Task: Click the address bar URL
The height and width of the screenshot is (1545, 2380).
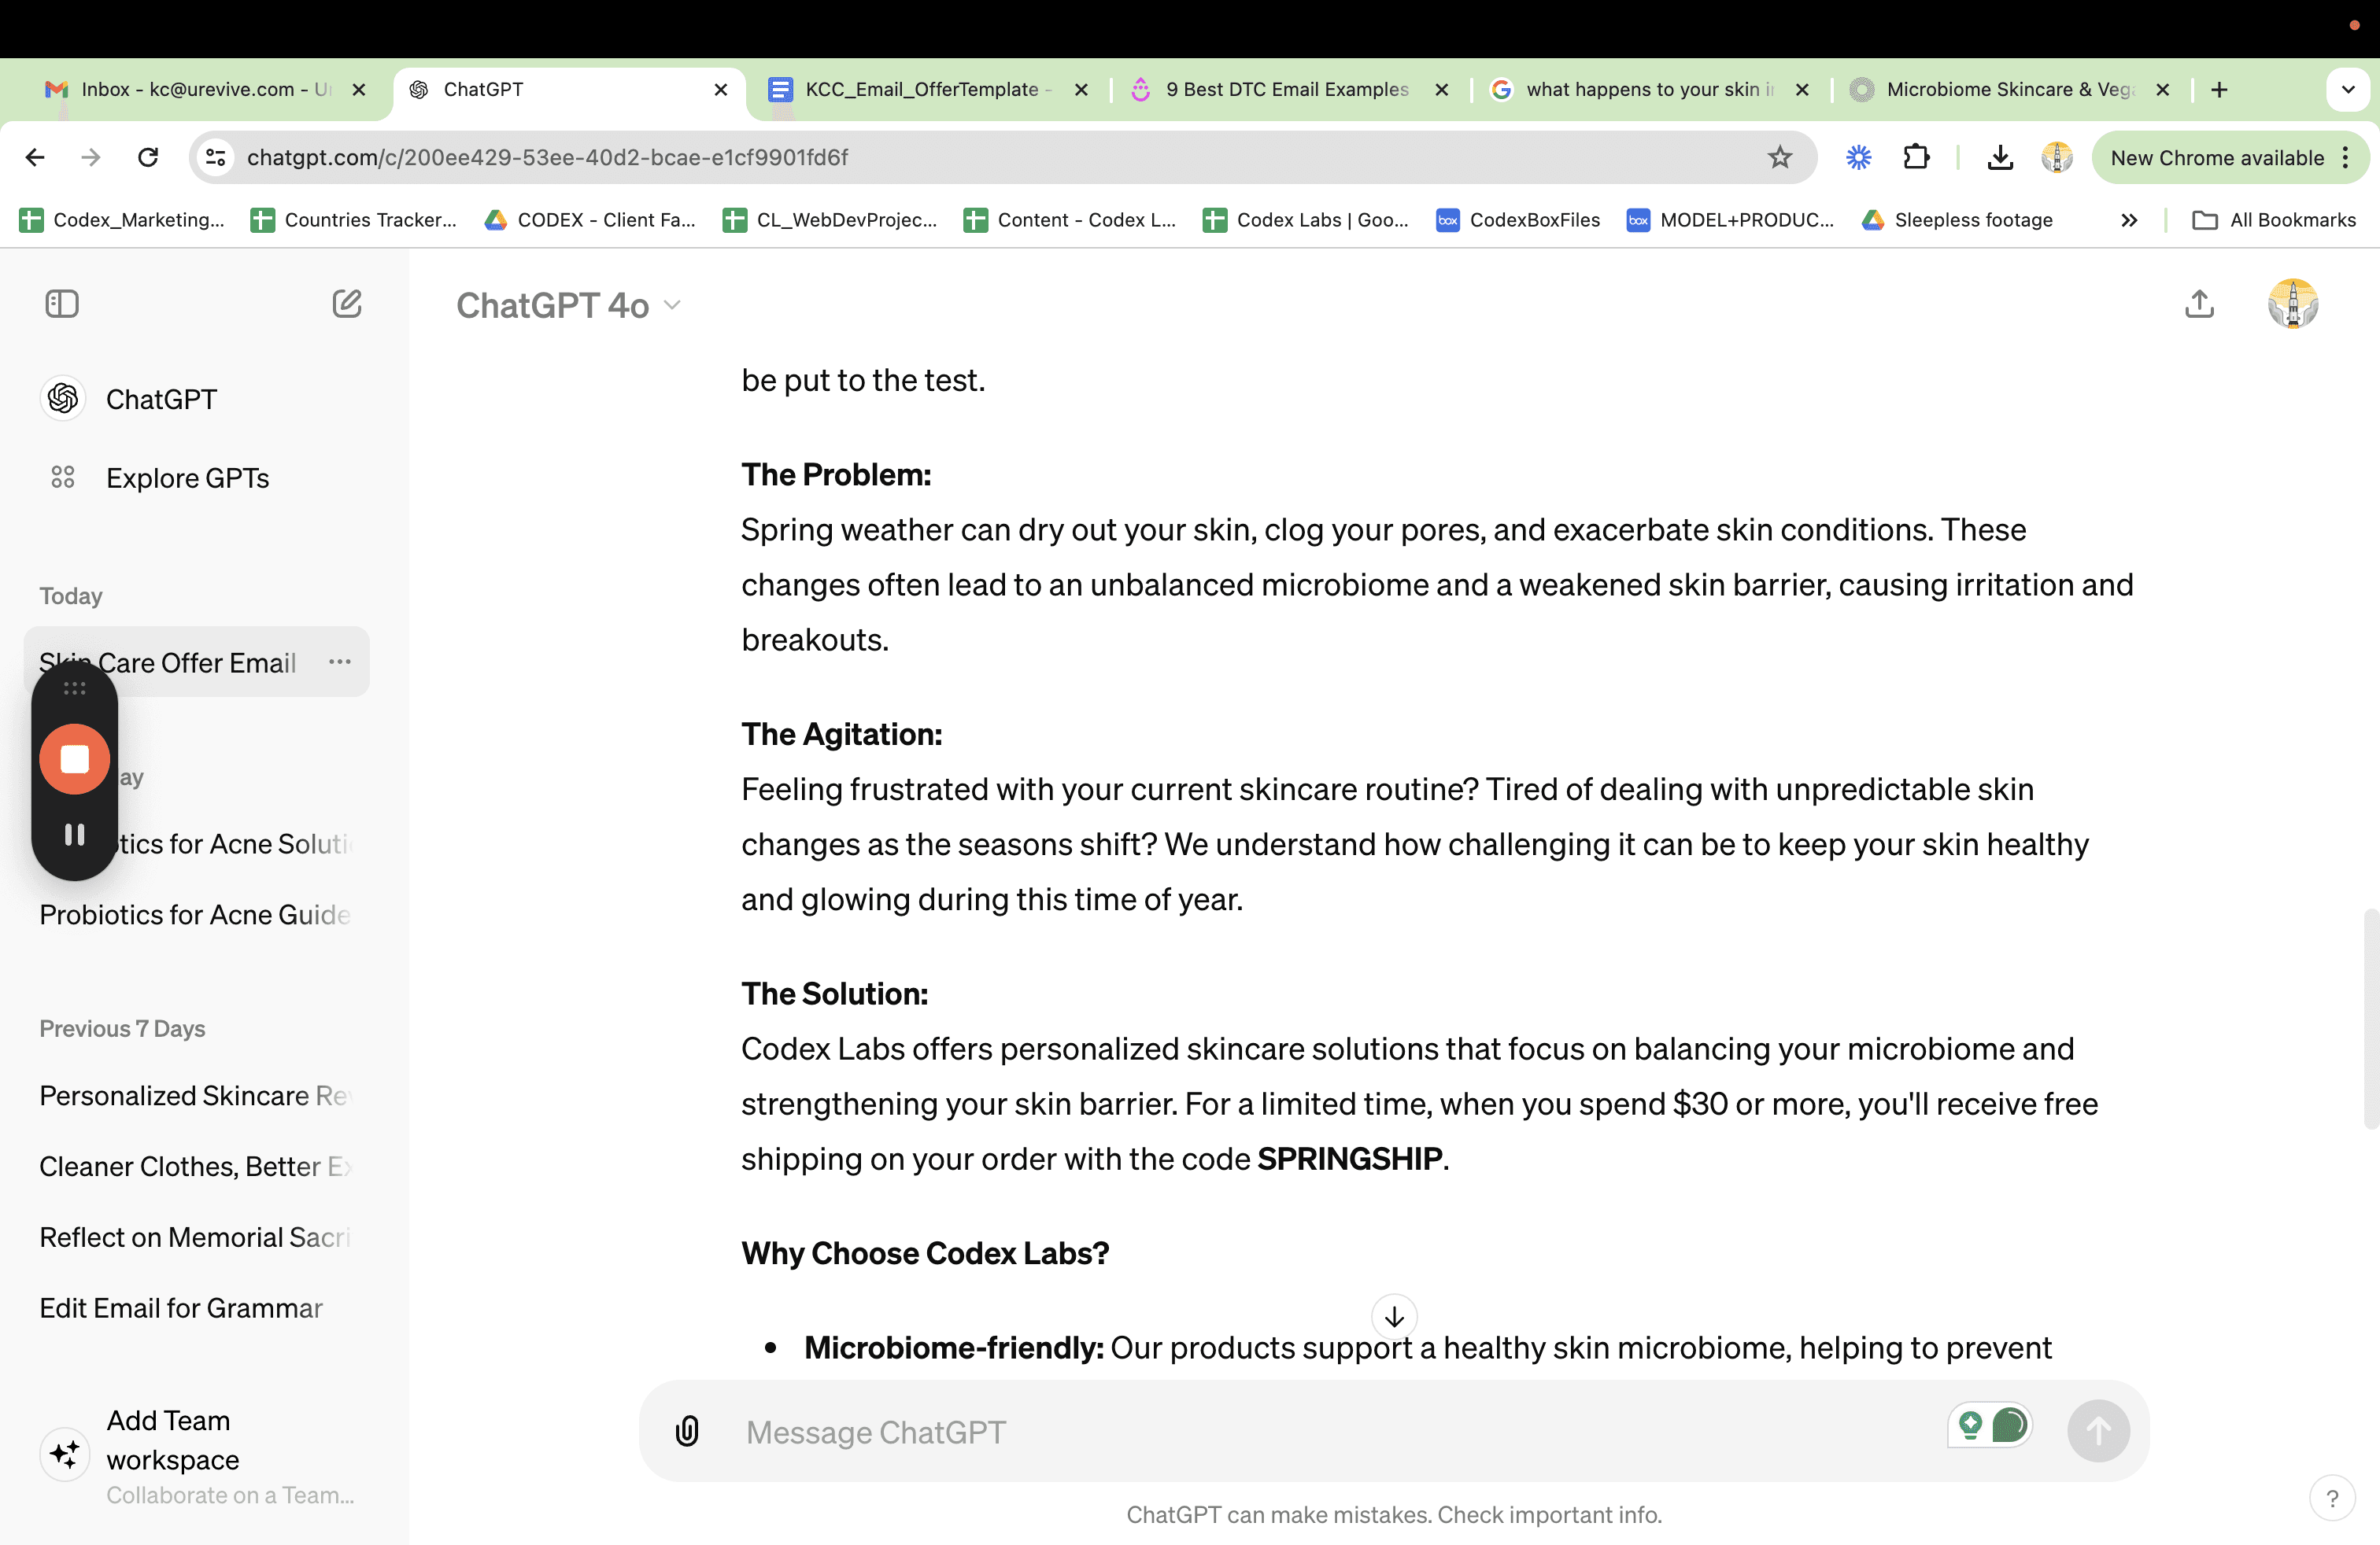Action: (547, 157)
